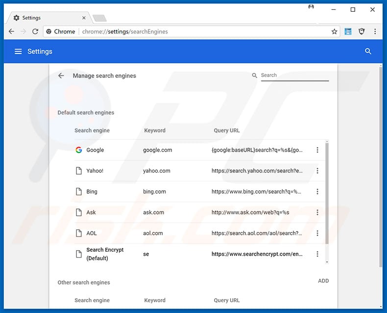Viewport: 387px width, 313px height.
Task: Click the Search Encrypt (Default) name
Action: (105, 254)
